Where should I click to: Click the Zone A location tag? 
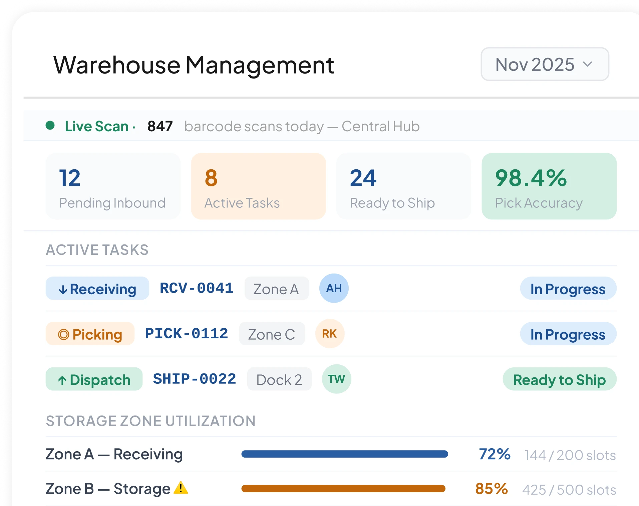[x=277, y=289]
